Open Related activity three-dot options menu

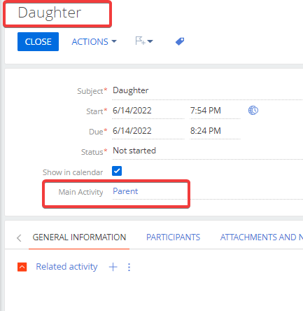point(129,267)
